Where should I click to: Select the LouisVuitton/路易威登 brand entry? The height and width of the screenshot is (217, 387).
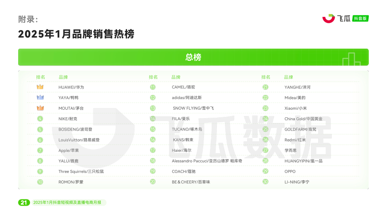click(x=79, y=140)
